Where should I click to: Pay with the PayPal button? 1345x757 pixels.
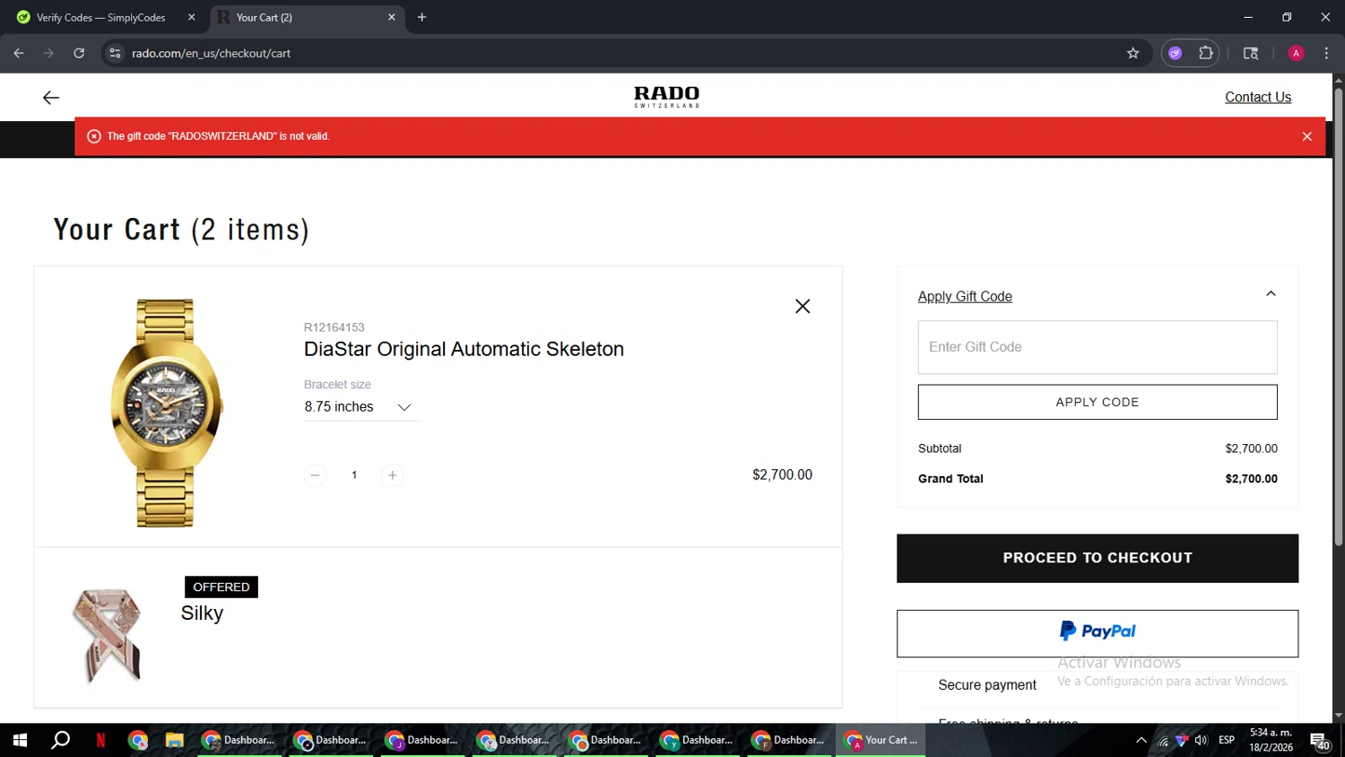(x=1098, y=633)
